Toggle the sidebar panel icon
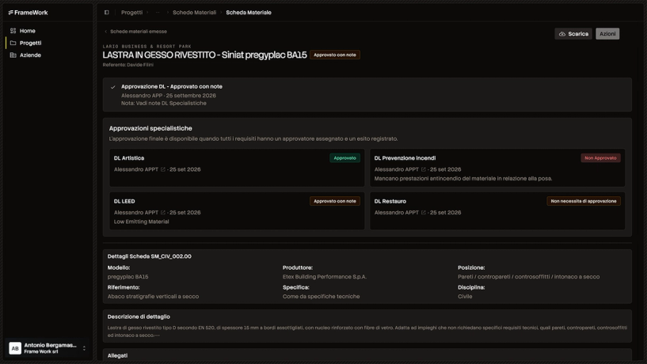Image resolution: width=647 pixels, height=364 pixels. coord(106,13)
